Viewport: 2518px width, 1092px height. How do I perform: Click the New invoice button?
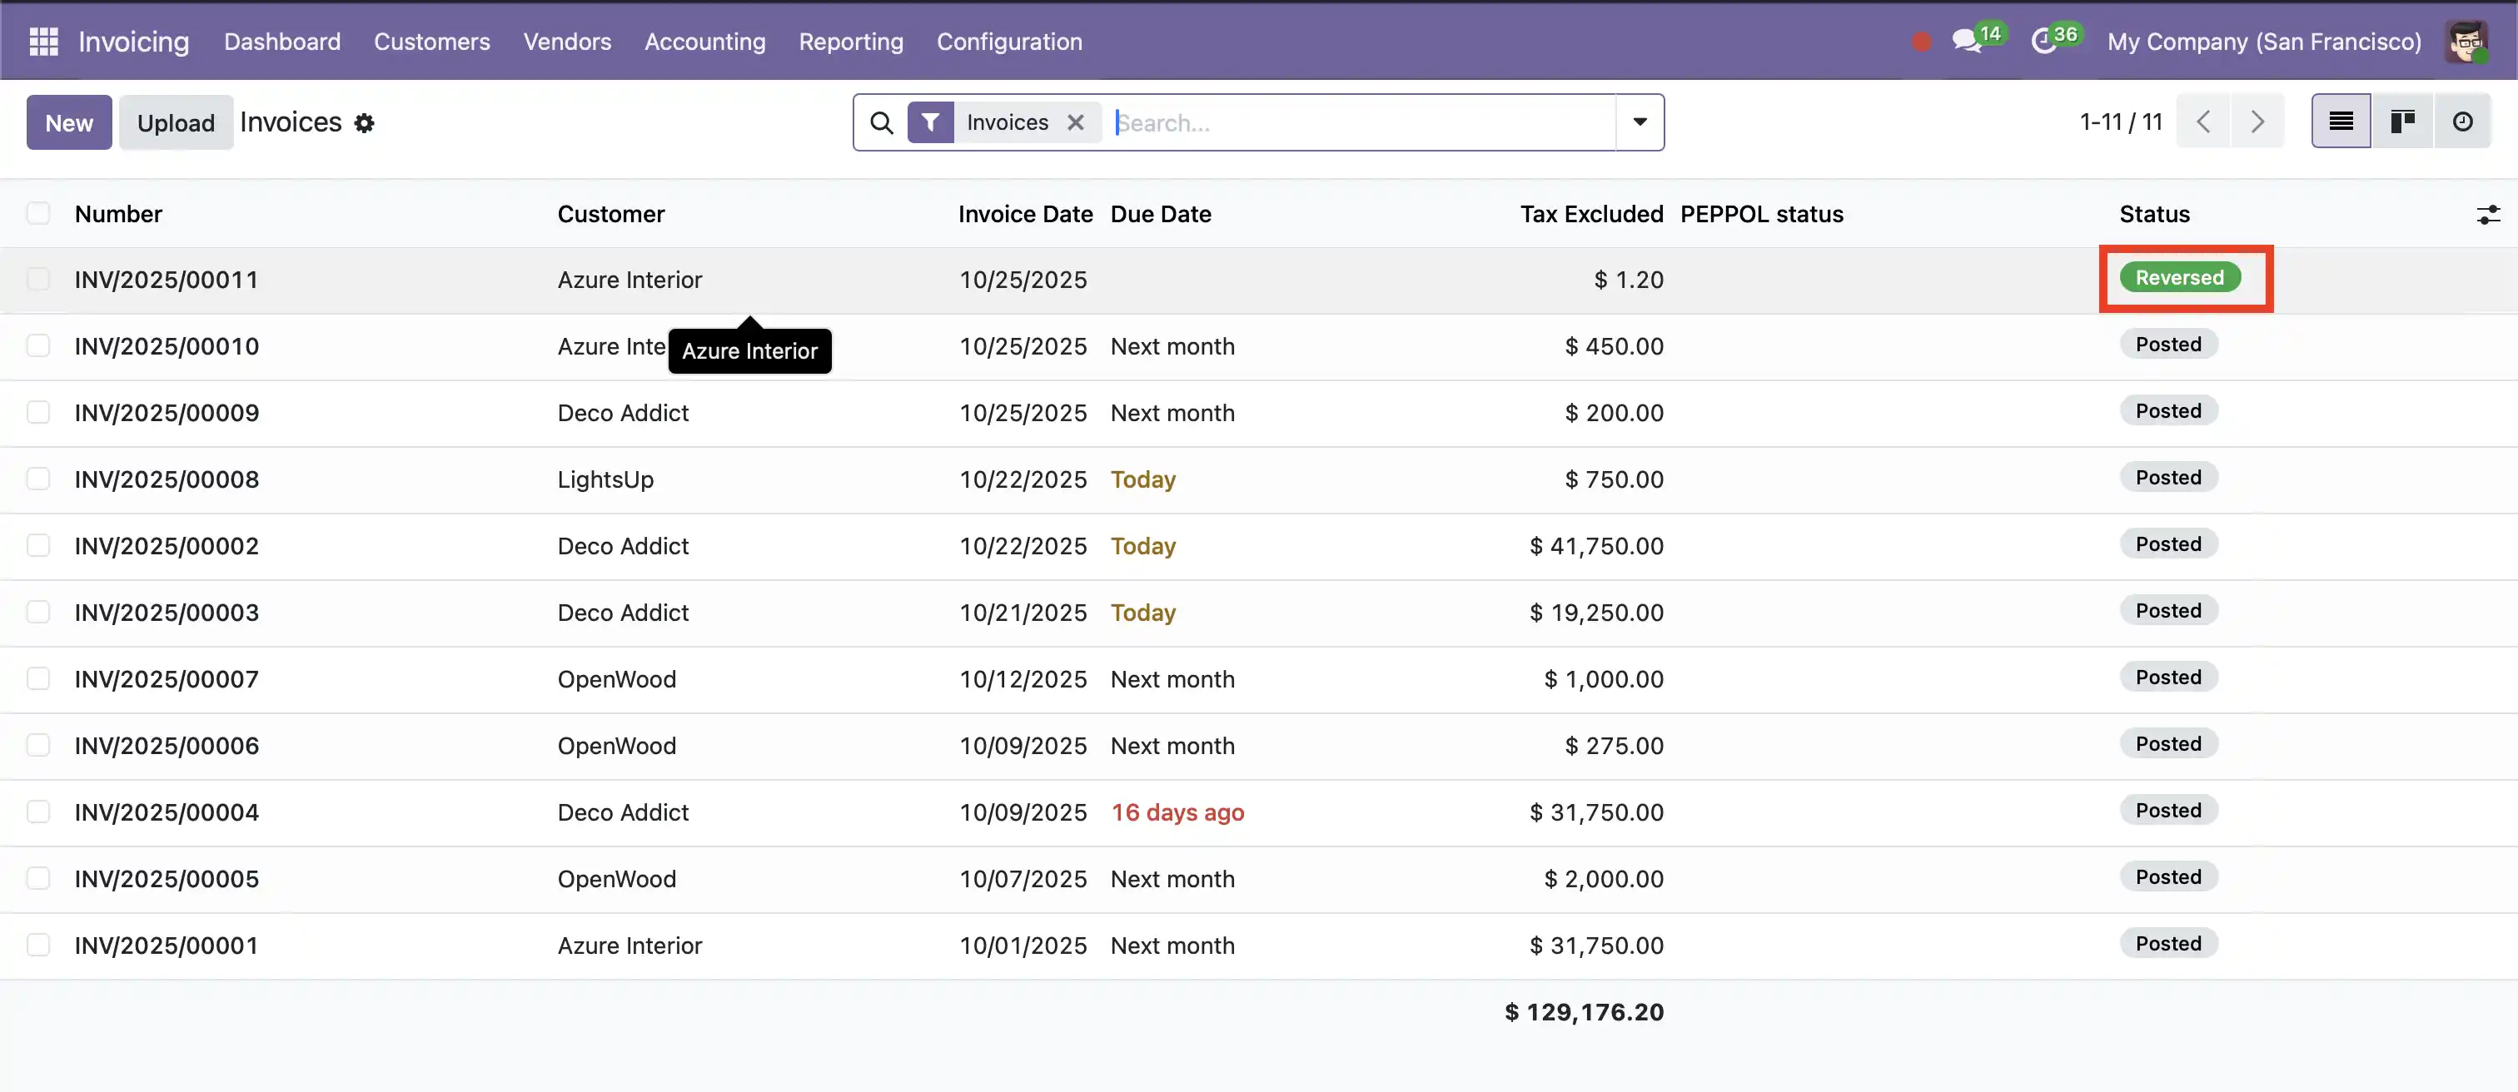point(68,123)
